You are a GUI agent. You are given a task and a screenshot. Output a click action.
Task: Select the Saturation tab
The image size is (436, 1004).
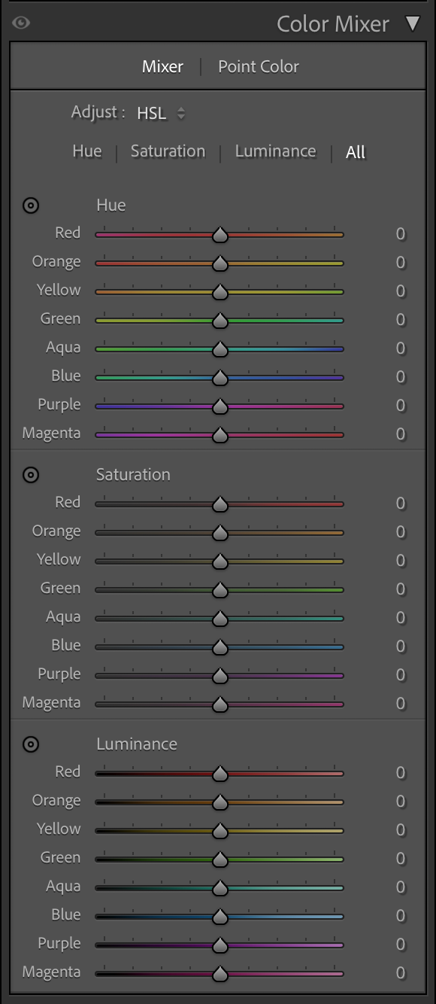click(x=167, y=151)
